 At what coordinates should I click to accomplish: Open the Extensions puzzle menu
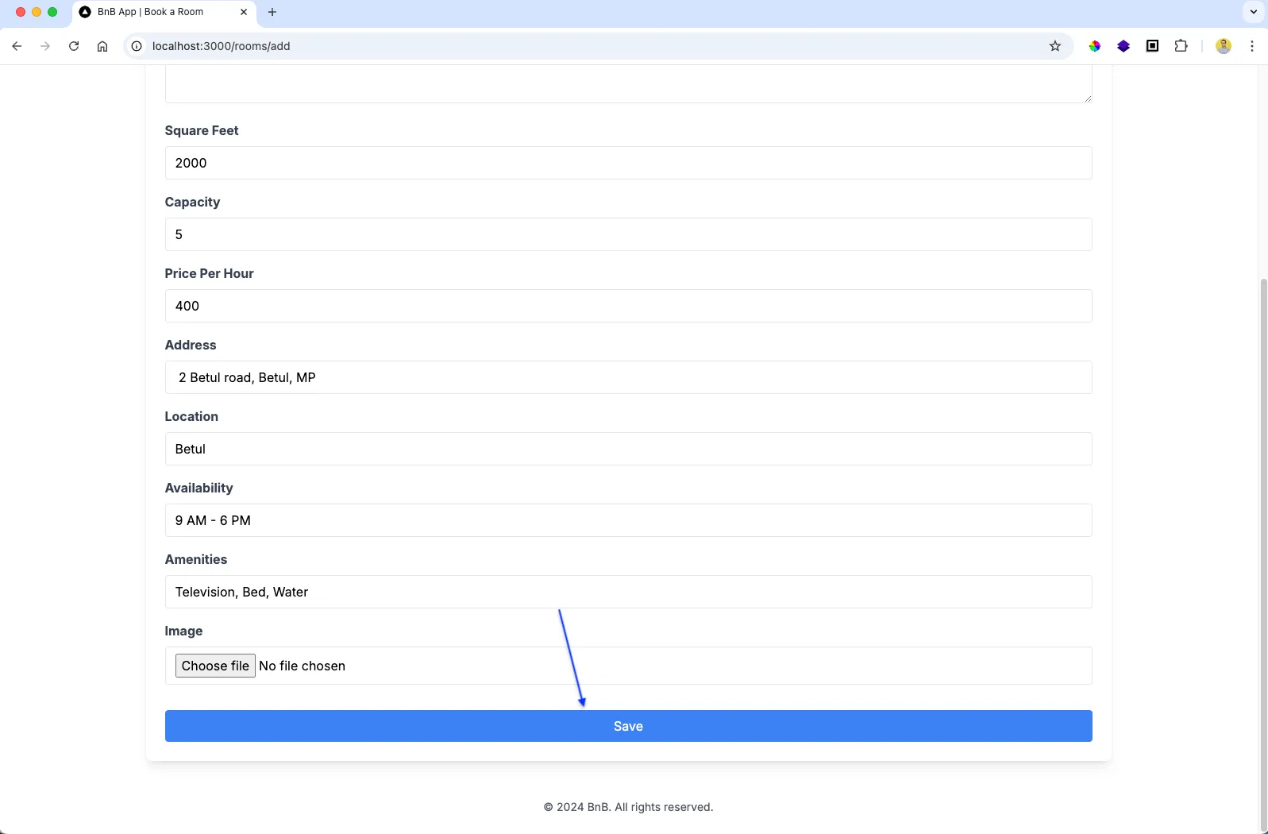click(x=1181, y=46)
